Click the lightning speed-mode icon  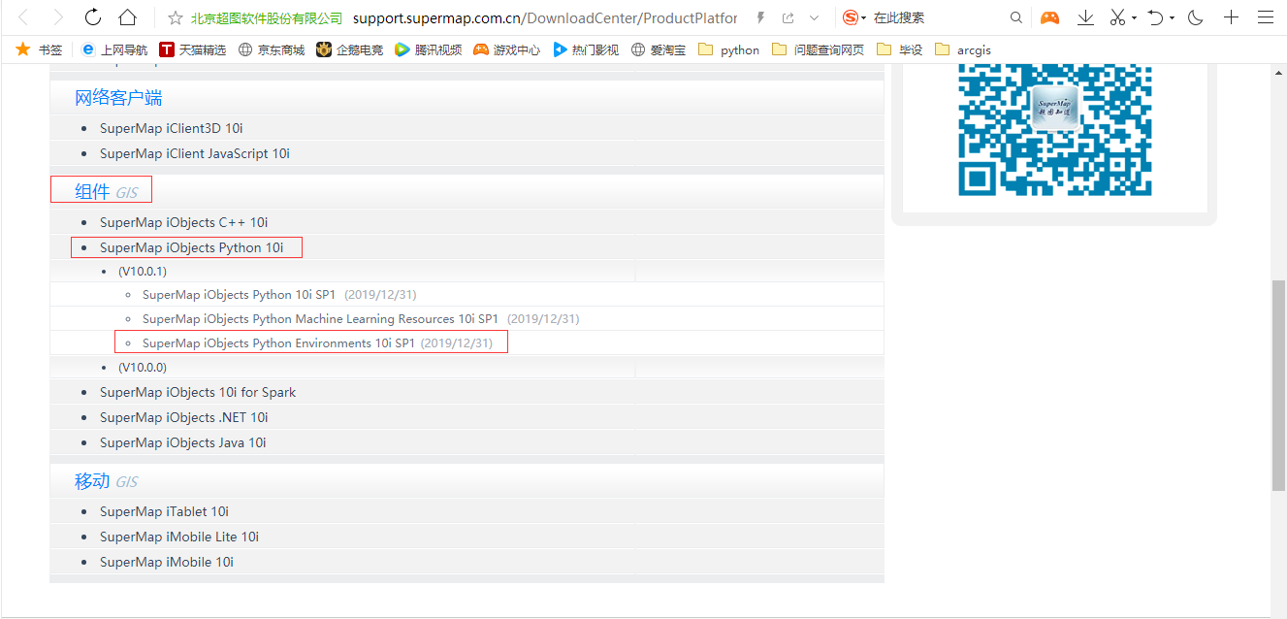coord(760,17)
